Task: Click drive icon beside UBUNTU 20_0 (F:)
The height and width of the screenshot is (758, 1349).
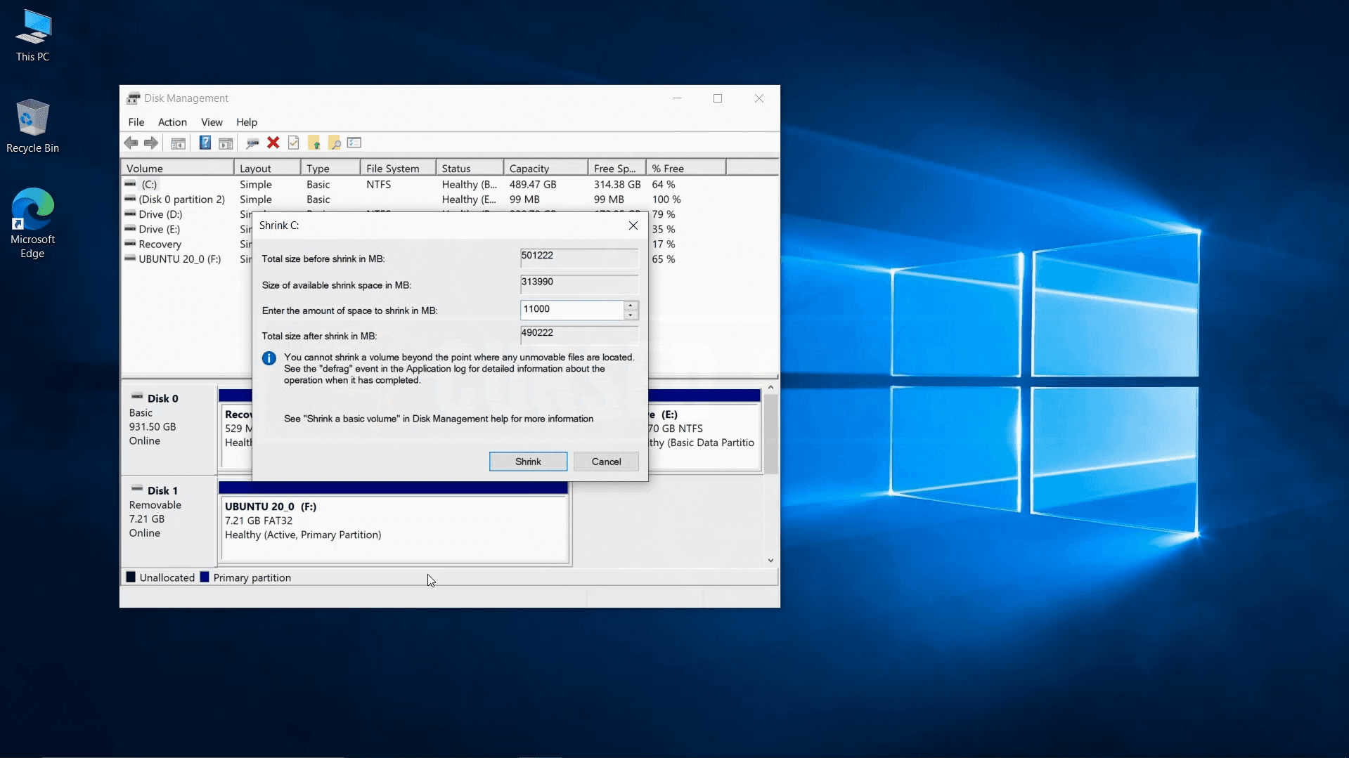Action: point(130,259)
